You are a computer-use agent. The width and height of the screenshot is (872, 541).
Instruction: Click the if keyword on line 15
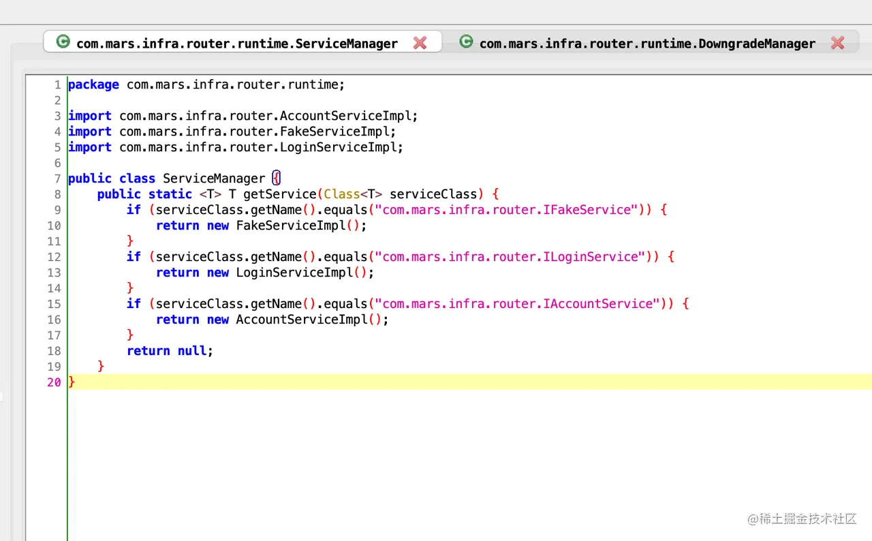pyautogui.click(x=134, y=304)
